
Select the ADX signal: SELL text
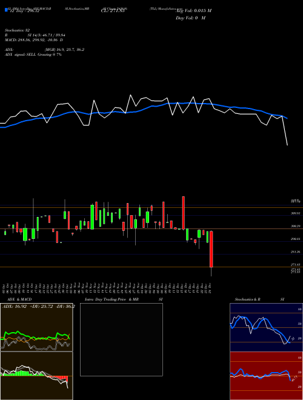[x=33, y=55]
